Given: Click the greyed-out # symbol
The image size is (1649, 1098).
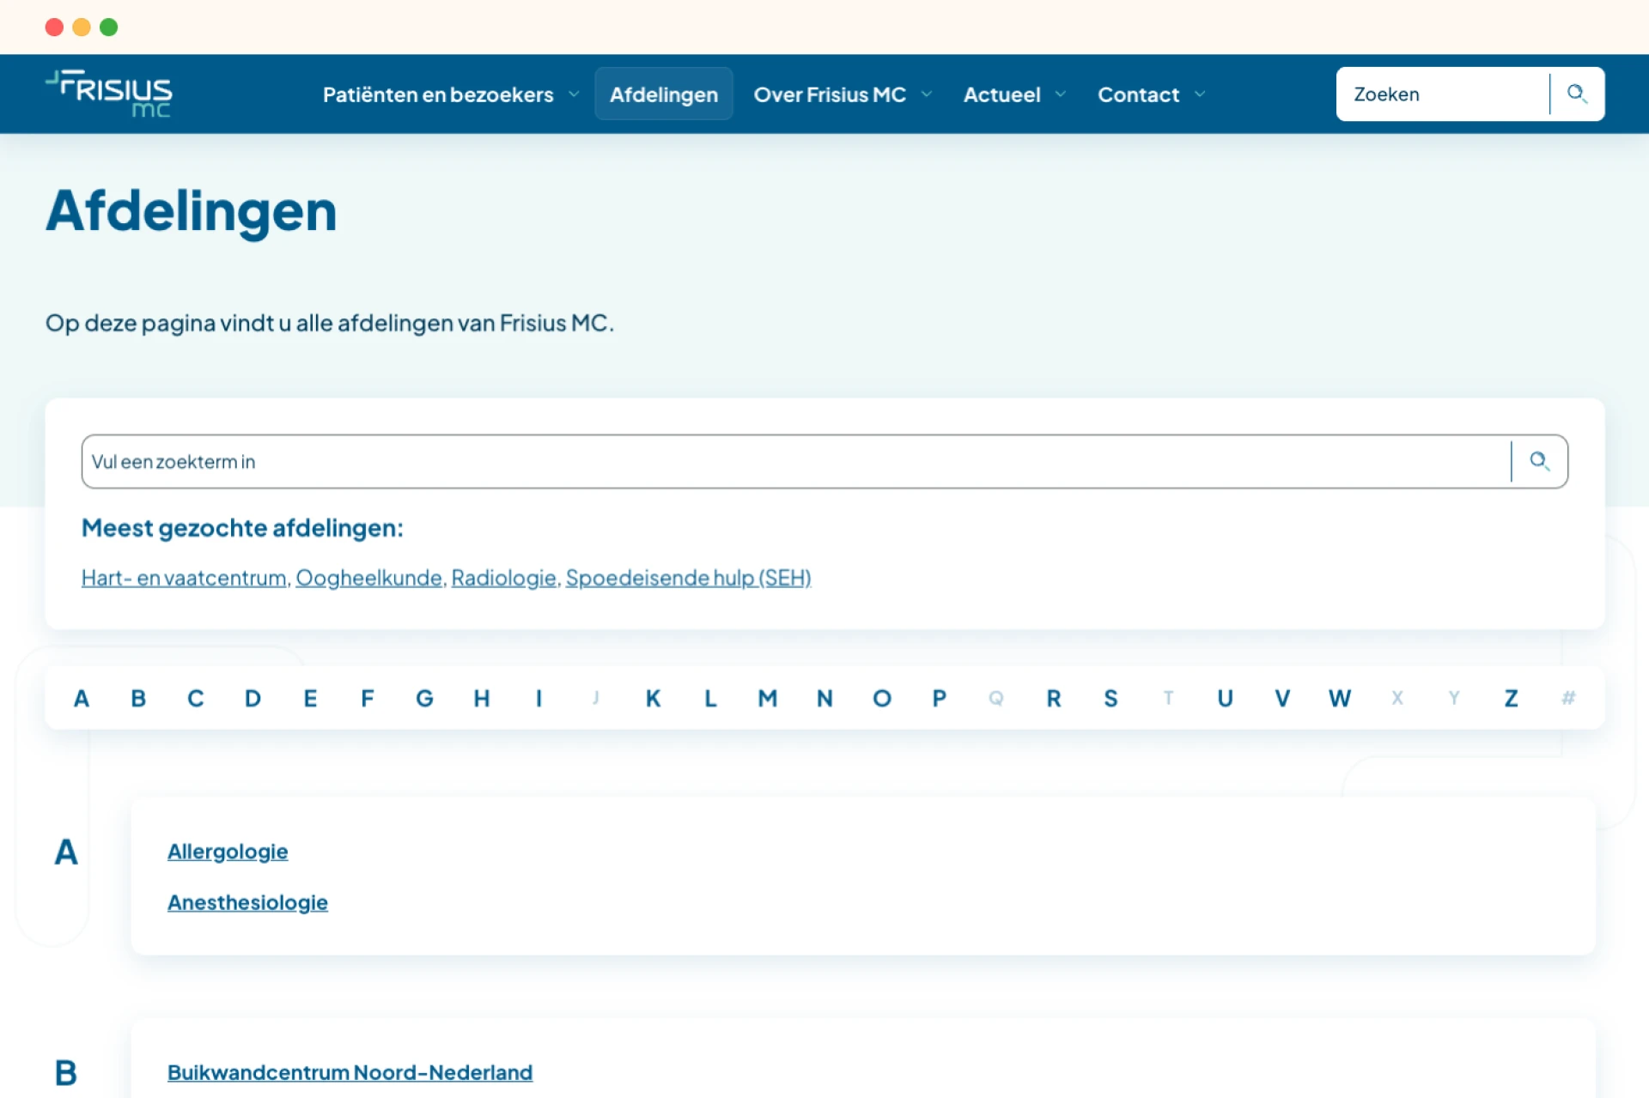Looking at the screenshot, I should [x=1568, y=698].
